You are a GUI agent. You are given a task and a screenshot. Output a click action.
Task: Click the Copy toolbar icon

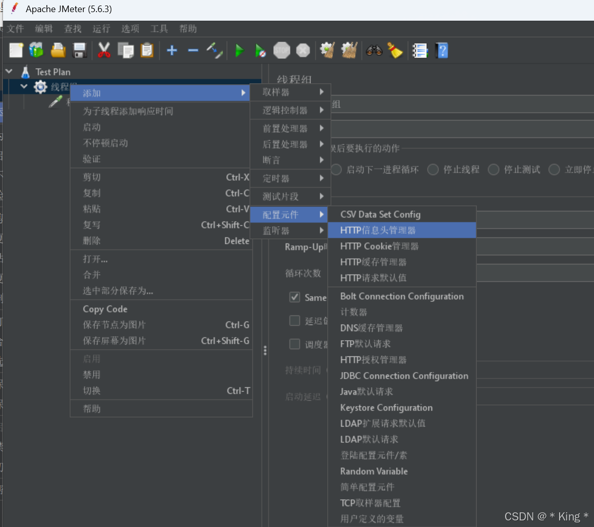pyautogui.click(x=126, y=50)
